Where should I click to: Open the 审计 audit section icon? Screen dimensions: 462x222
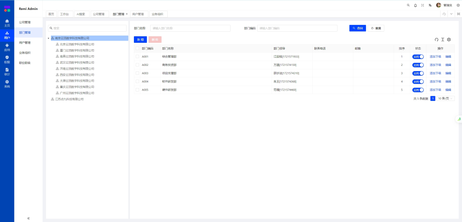pyautogui.click(x=7, y=71)
